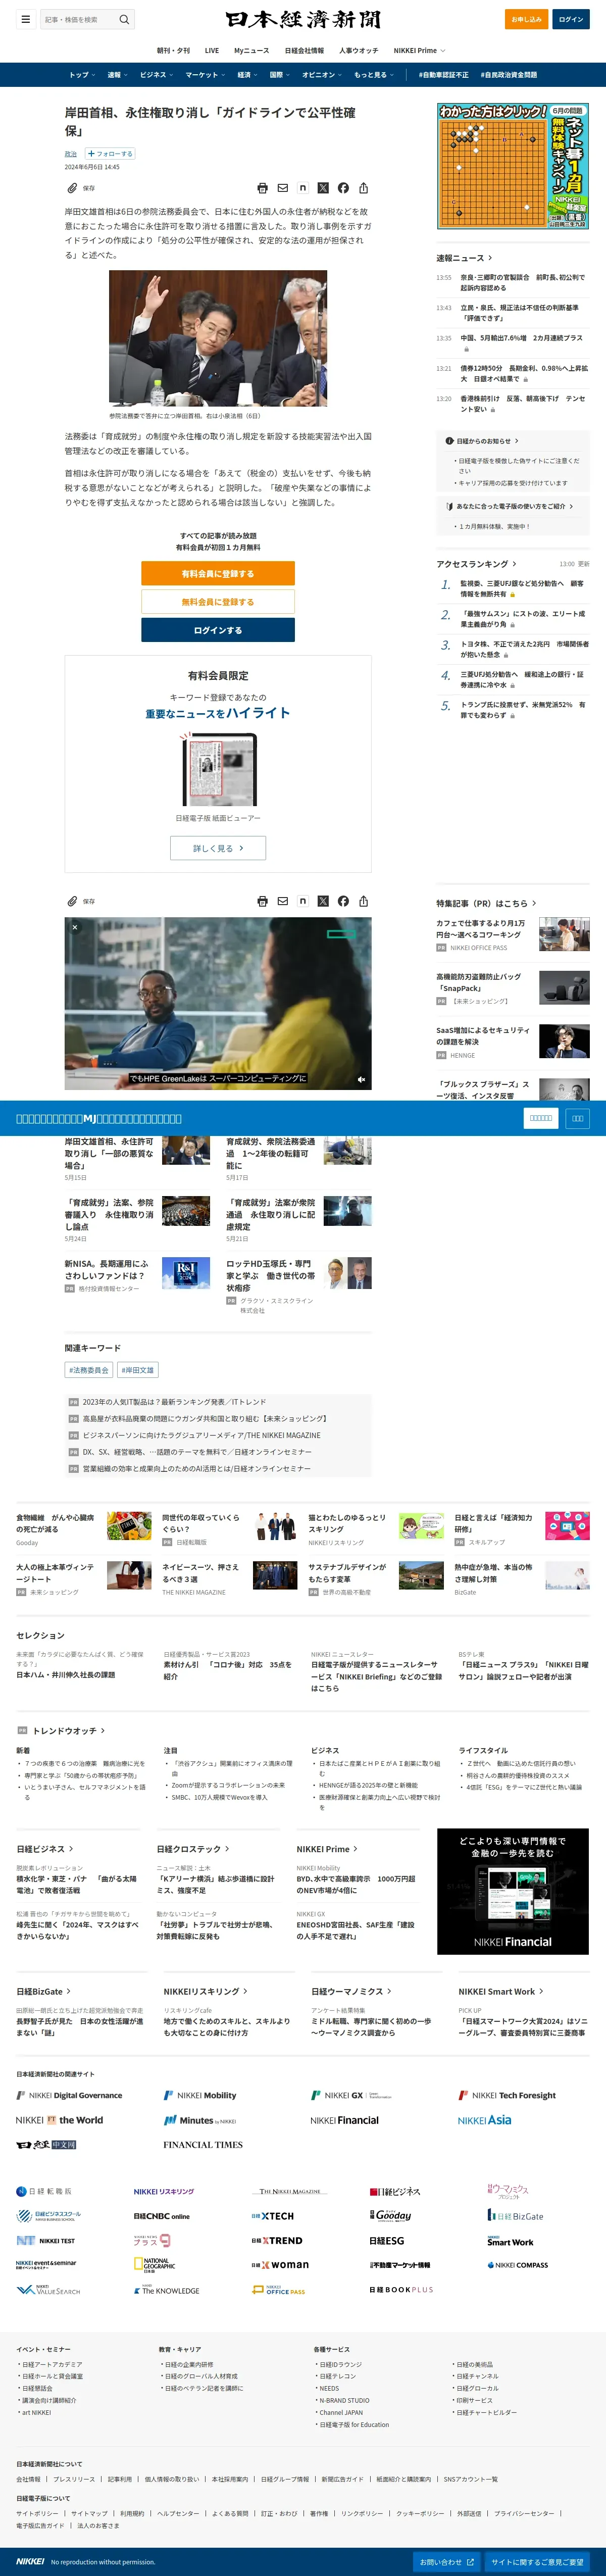Click the 無料会員に登録する button
The image size is (606, 2576).
[x=218, y=601]
